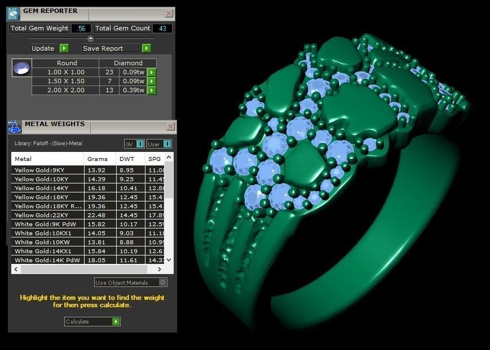Click the Total Gem Count value 43

click(x=162, y=28)
